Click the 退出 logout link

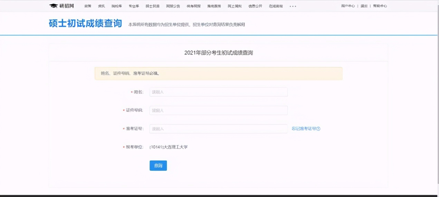point(364,6)
